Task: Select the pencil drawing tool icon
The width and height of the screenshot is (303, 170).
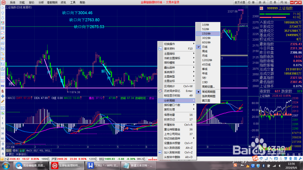Action: pos(2,101)
